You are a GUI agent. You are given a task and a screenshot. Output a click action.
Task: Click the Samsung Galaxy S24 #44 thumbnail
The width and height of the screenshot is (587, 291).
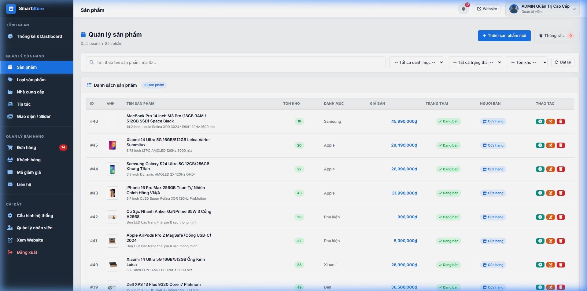pos(112,169)
